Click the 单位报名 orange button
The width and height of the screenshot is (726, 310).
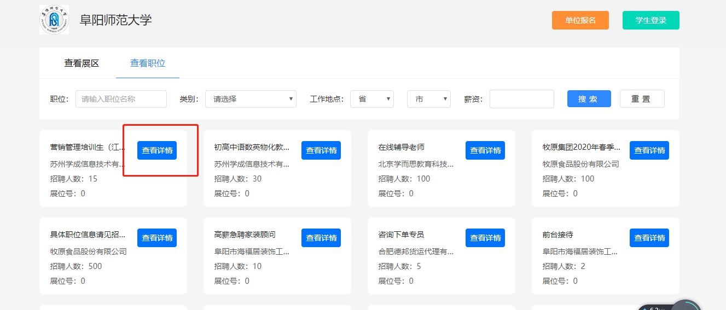[580, 20]
